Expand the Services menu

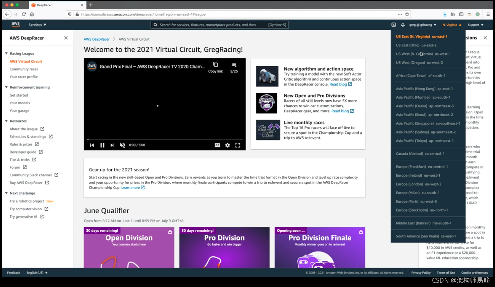click(x=37, y=25)
